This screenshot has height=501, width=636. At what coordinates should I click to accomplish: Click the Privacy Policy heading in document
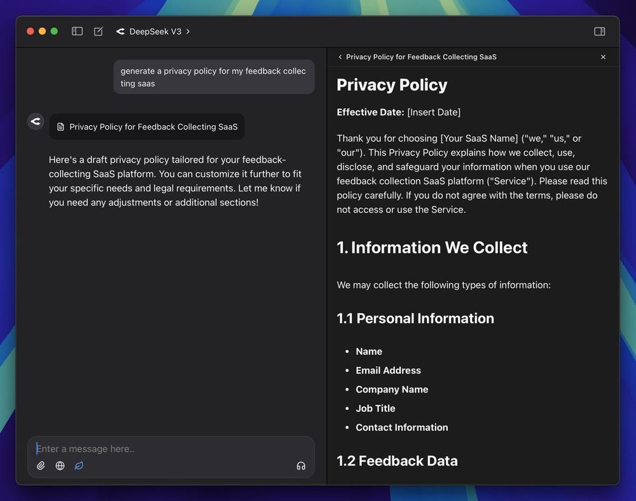pos(392,85)
